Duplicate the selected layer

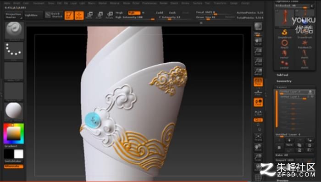299,145
